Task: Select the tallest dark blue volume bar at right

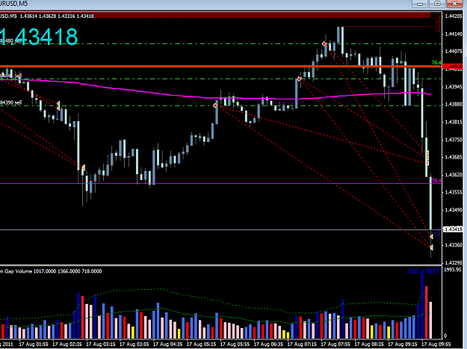Action: click(x=422, y=304)
